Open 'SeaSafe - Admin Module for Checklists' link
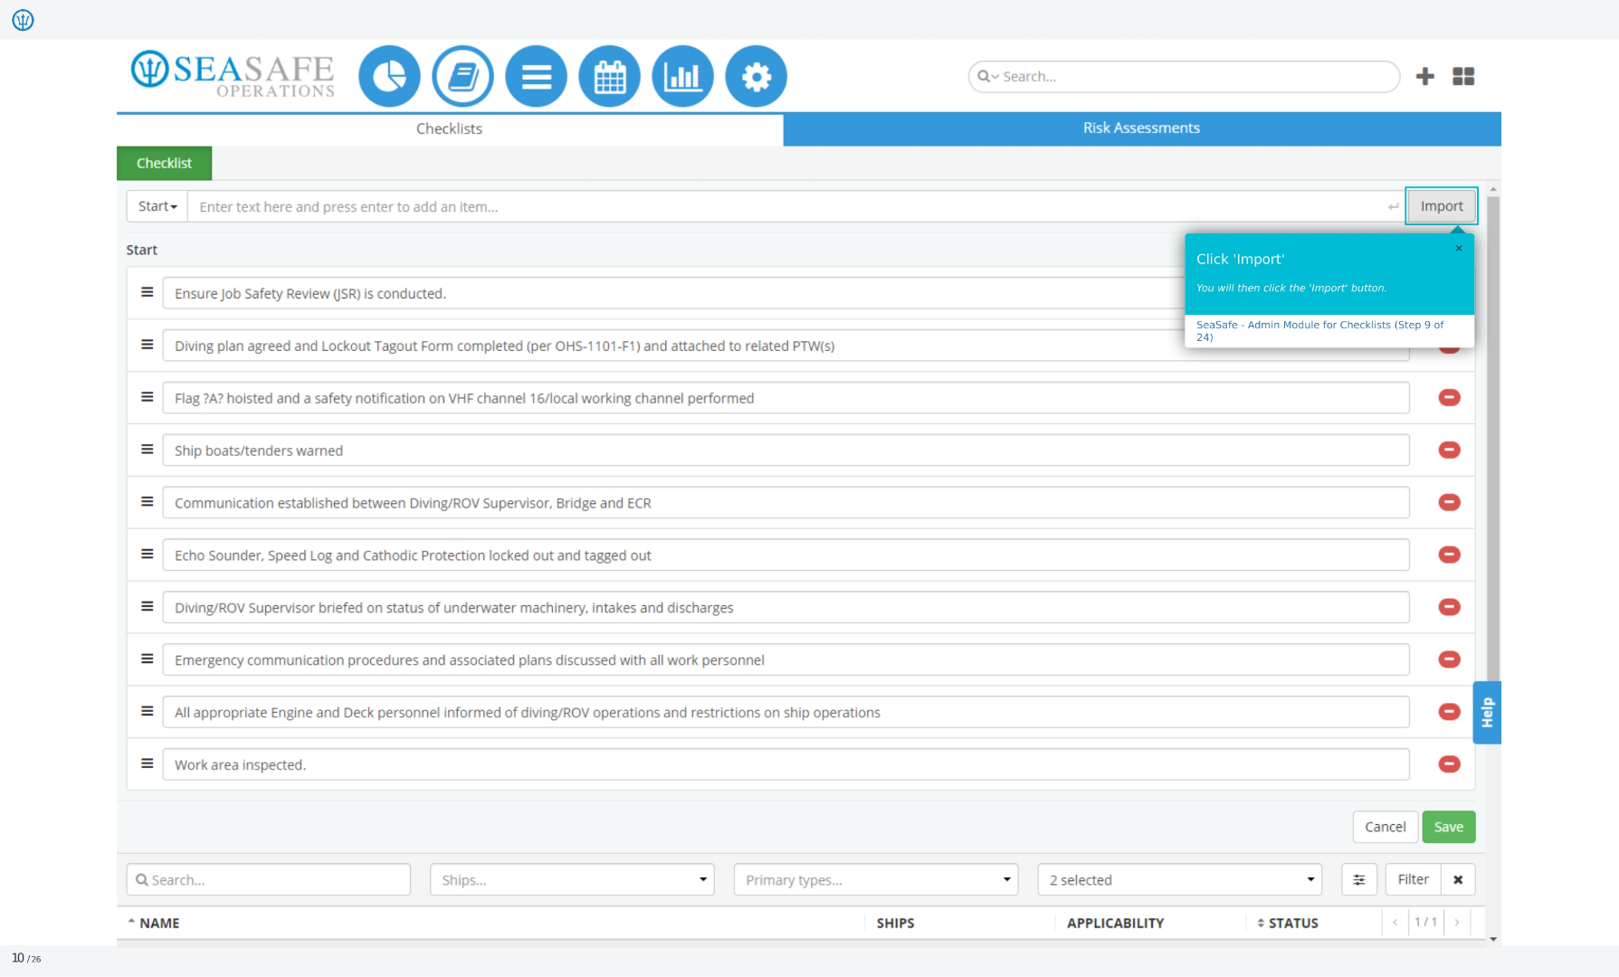Screen dimensions: 1619x977 coord(1319,331)
